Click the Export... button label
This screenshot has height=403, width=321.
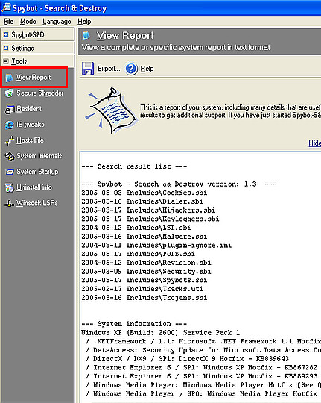(109, 69)
